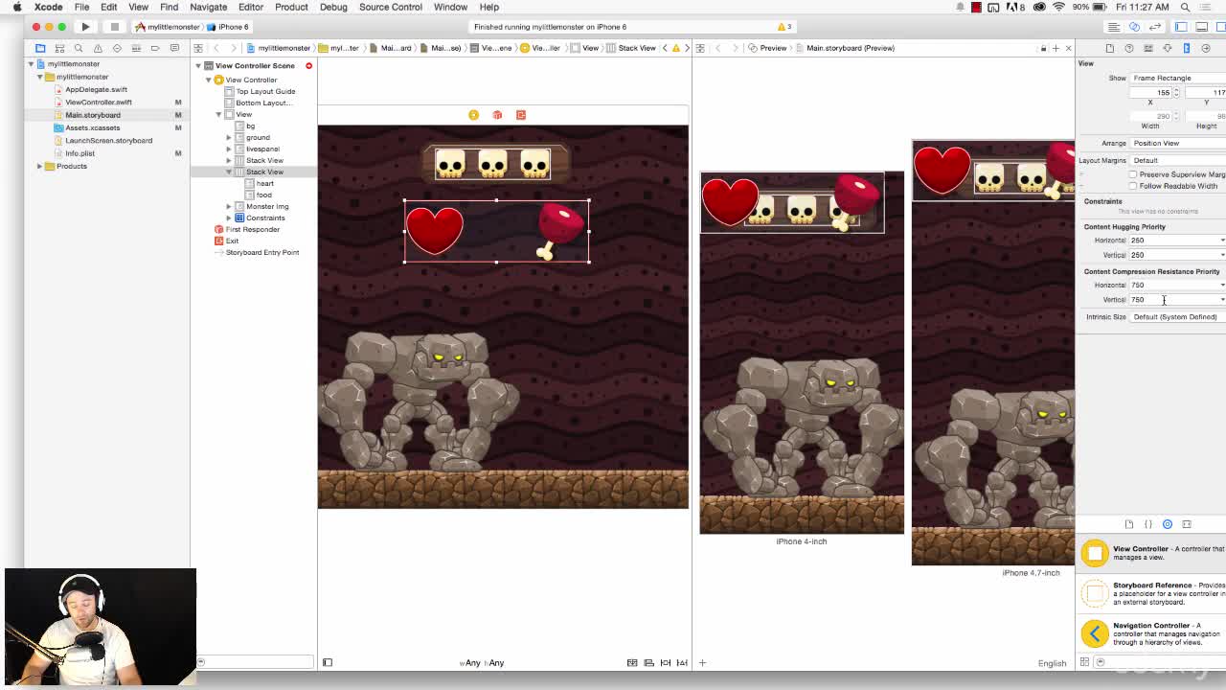Toggle the Debug area visibility
This screenshot has height=690, width=1226.
(1201, 27)
